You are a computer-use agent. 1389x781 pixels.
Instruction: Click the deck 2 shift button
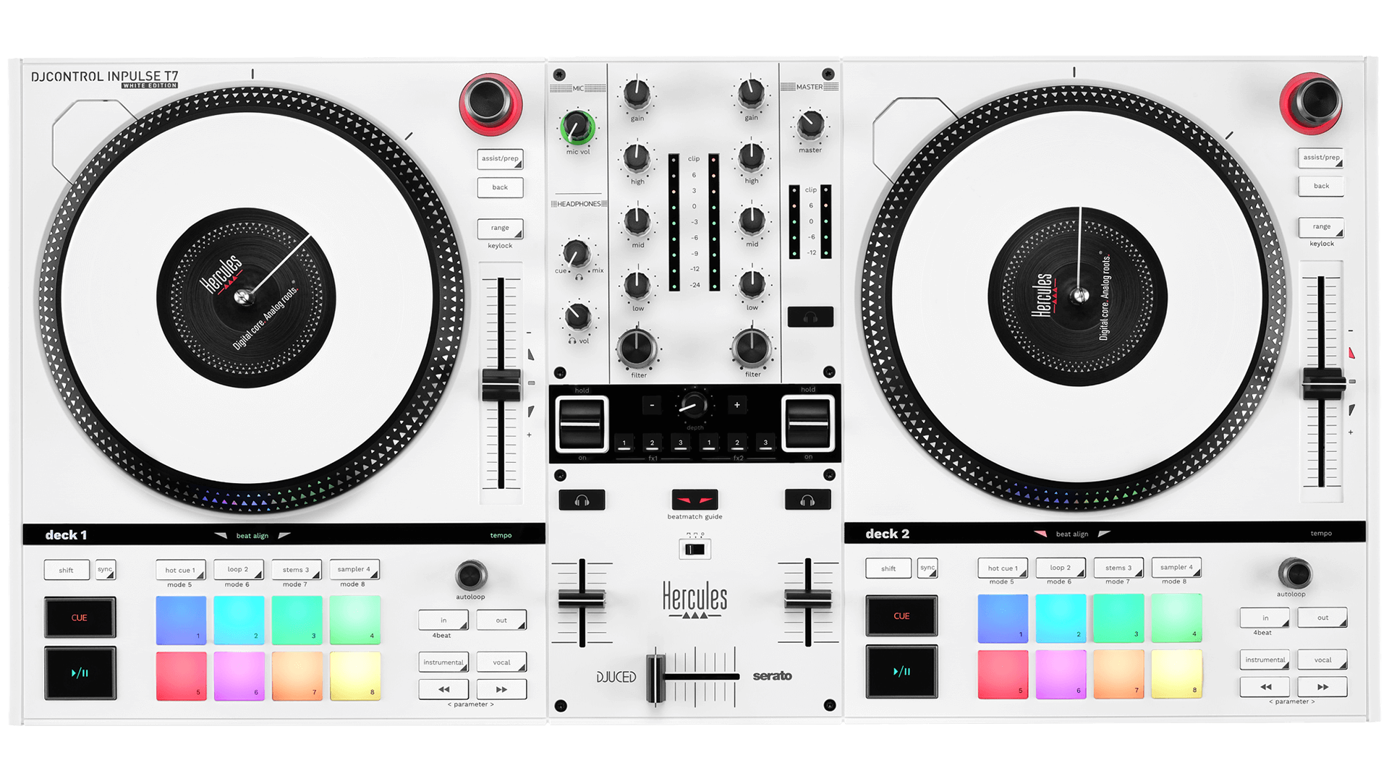pos(888,568)
